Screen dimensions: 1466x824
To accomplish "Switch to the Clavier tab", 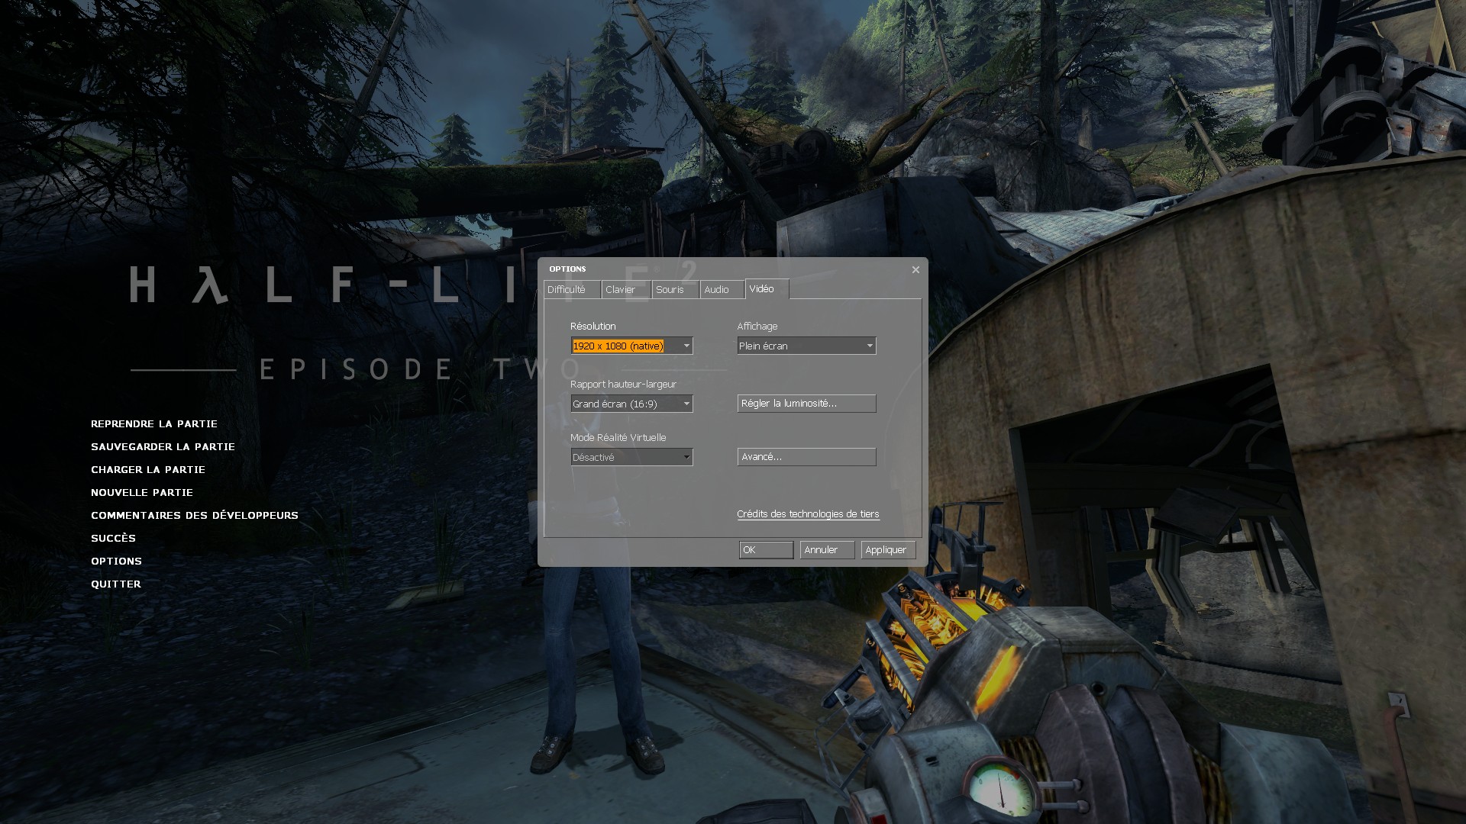I will [624, 290].
